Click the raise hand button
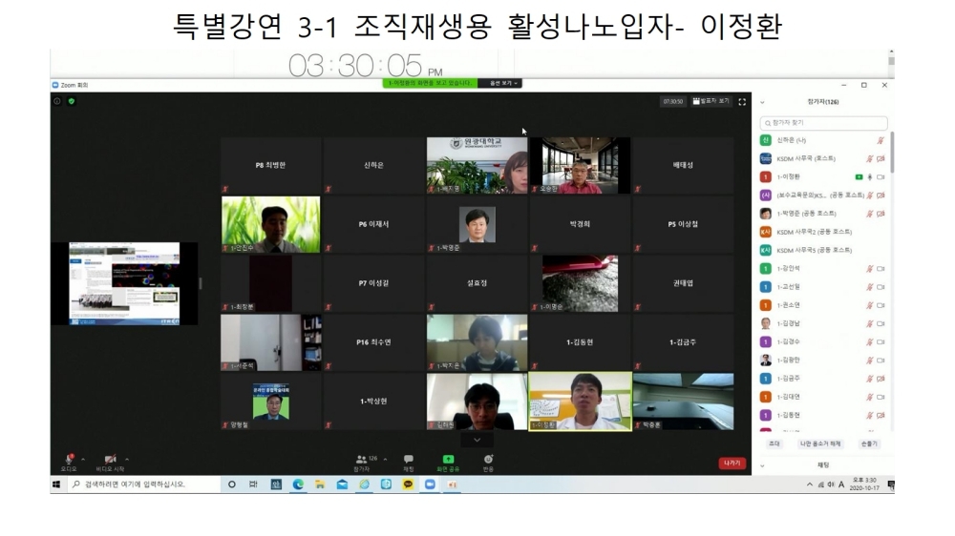This screenshot has width=955, height=536. point(868,444)
